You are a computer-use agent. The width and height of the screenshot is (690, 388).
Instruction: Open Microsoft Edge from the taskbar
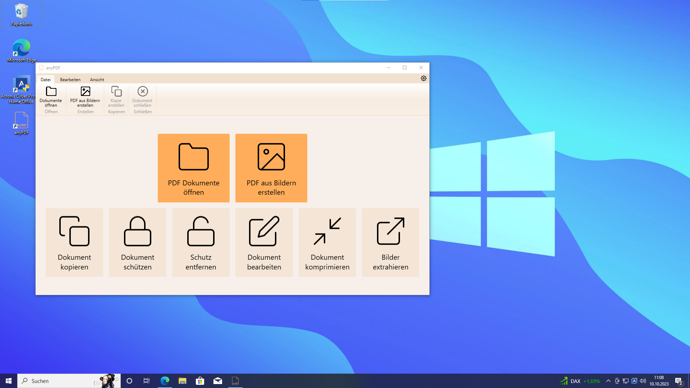tap(165, 381)
